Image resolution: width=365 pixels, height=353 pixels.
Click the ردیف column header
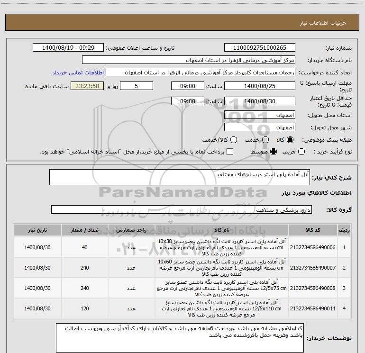click(344, 230)
